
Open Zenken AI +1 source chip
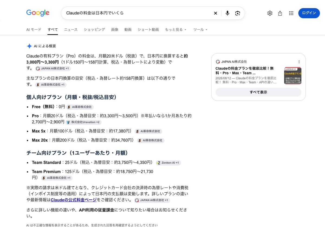click(x=168, y=163)
